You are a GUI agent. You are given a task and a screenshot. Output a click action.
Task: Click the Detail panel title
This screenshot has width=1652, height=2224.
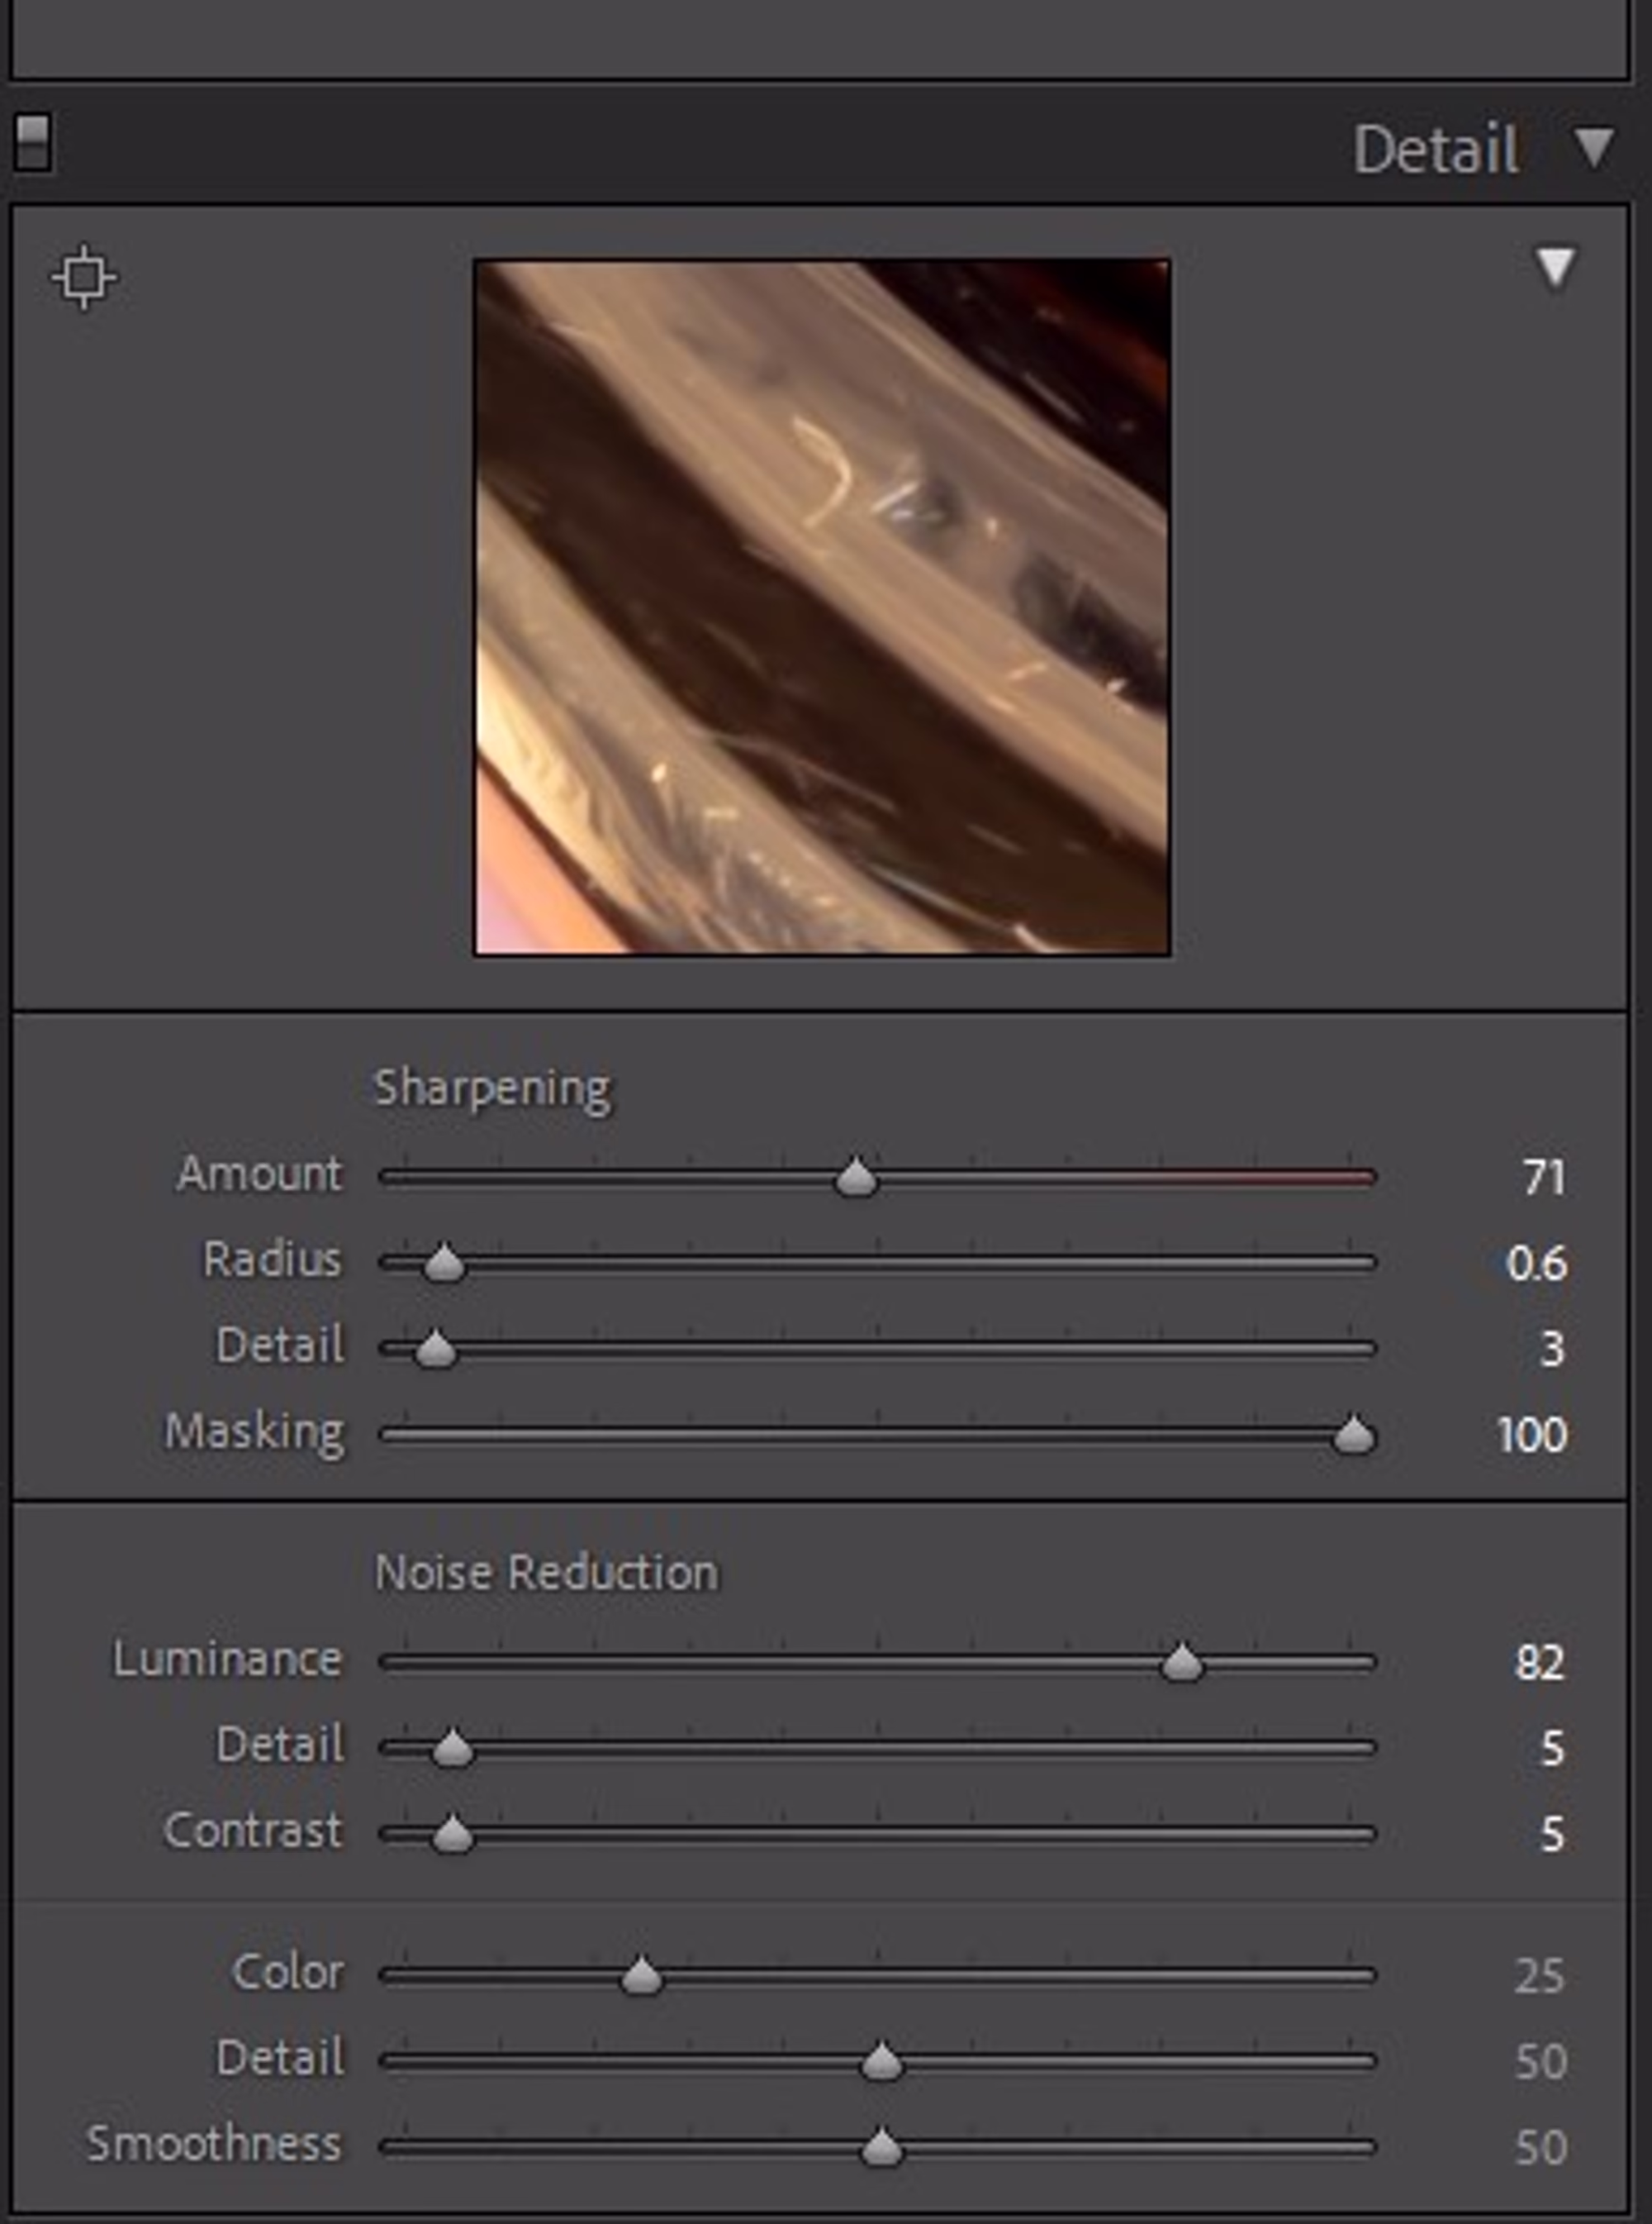click(x=1436, y=149)
